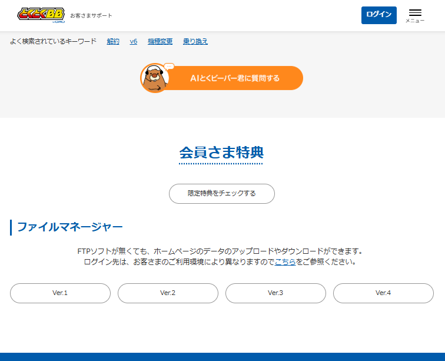The height and width of the screenshot is (361, 445).
Task: Open File Manager Ver.3
Action: (275, 293)
